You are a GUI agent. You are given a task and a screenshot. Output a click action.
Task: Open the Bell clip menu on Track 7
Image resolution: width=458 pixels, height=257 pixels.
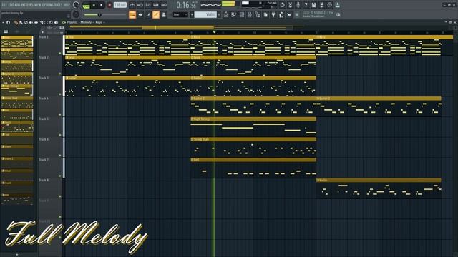193,160
